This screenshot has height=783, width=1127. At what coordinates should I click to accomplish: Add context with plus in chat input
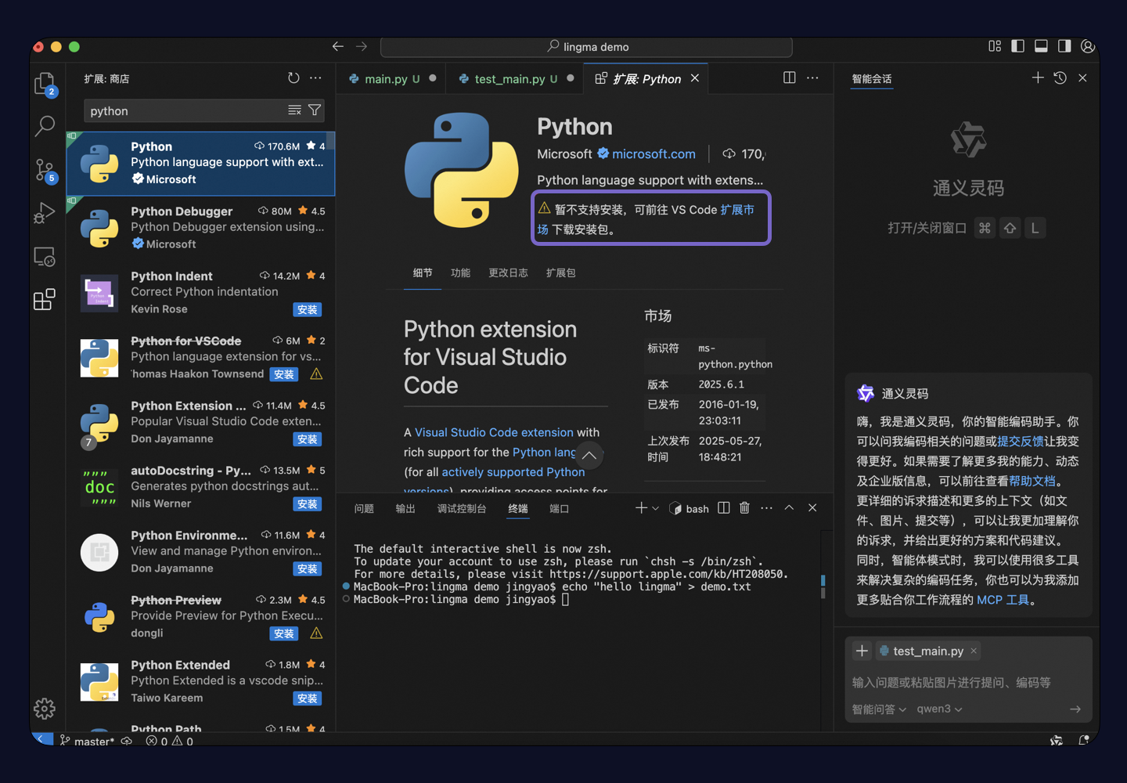(x=862, y=651)
